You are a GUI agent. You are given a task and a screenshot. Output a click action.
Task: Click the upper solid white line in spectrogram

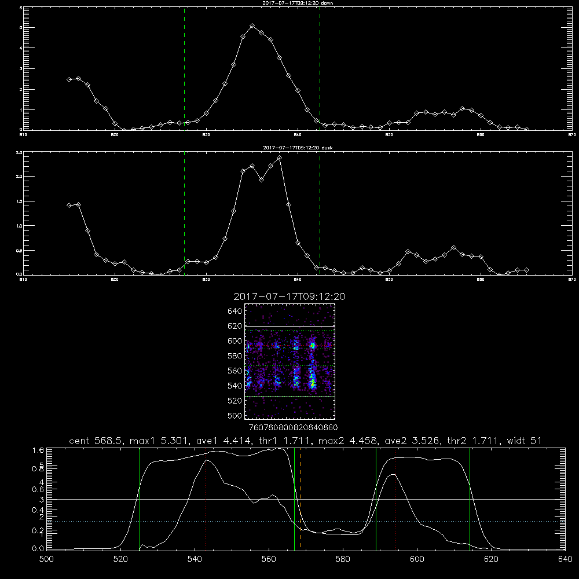pyautogui.click(x=290, y=326)
